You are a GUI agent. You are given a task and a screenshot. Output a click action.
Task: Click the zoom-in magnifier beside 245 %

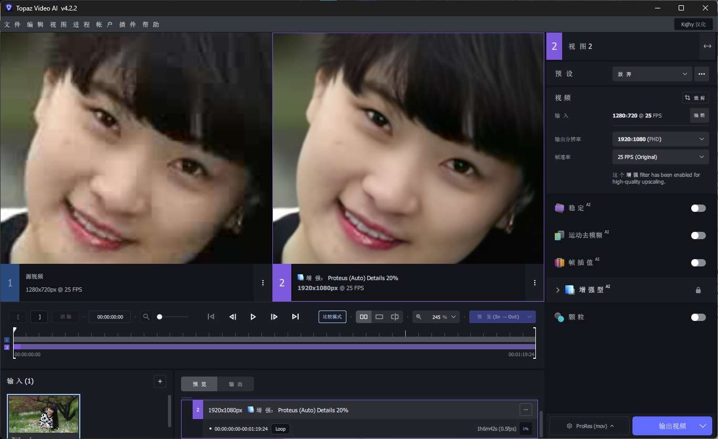click(x=419, y=317)
